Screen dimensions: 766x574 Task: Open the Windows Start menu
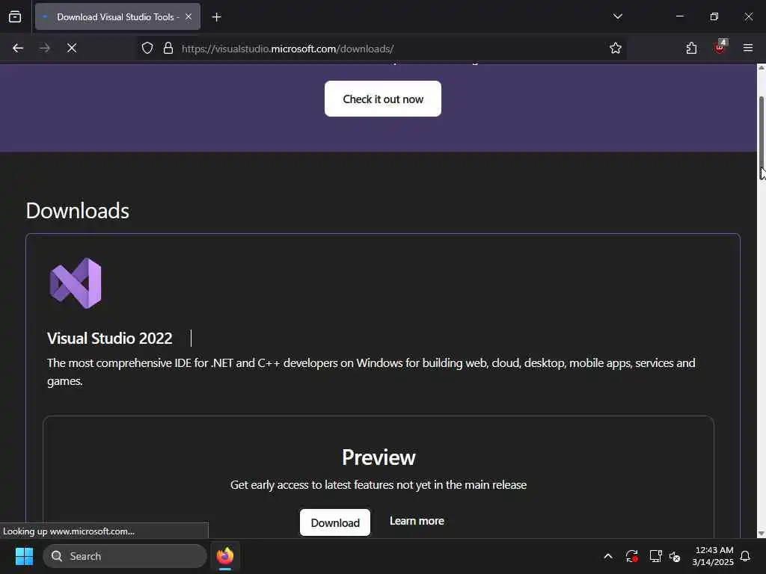[24, 556]
